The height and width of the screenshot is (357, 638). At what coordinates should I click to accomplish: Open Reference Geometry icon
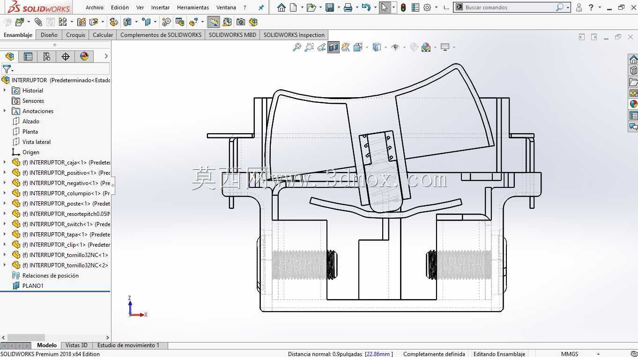coord(147,22)
